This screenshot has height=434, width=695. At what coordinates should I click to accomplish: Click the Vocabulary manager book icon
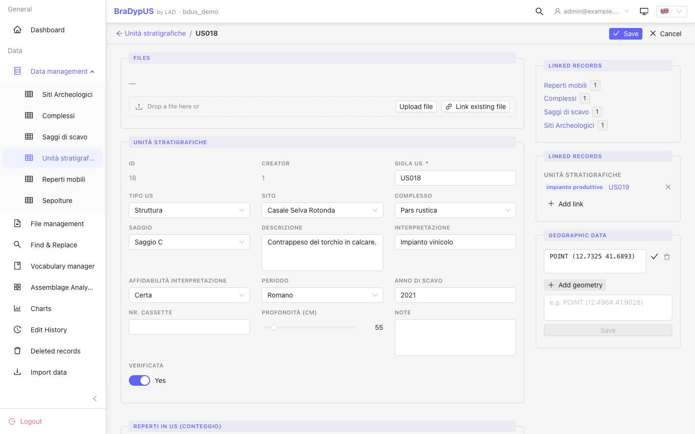click(x=17, y=266)
